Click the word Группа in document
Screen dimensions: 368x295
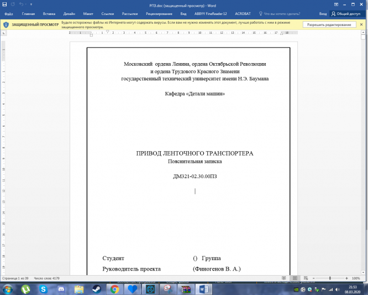point(211,258)
